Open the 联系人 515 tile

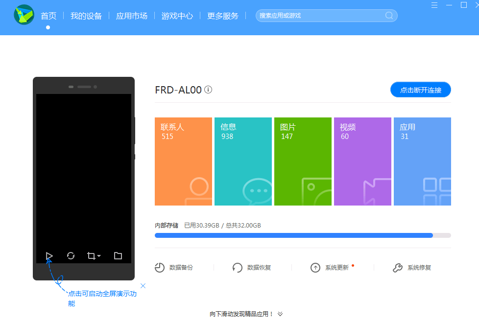click(x=183, y=161)
